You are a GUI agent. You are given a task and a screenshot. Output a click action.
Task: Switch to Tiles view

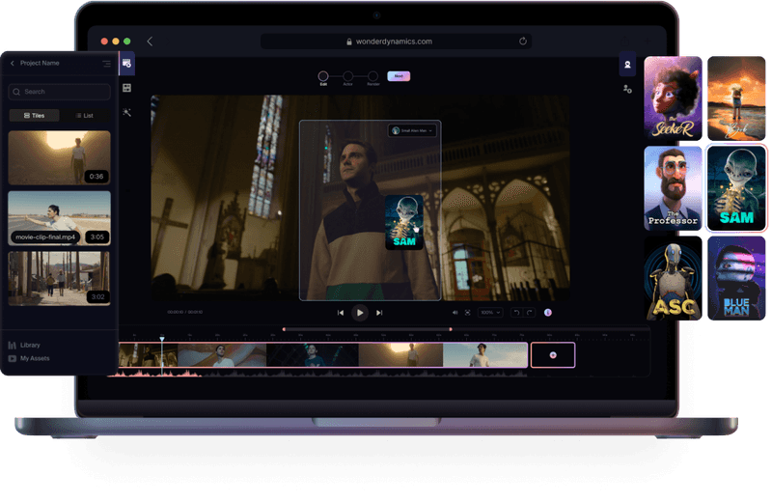tap(34, 115)
